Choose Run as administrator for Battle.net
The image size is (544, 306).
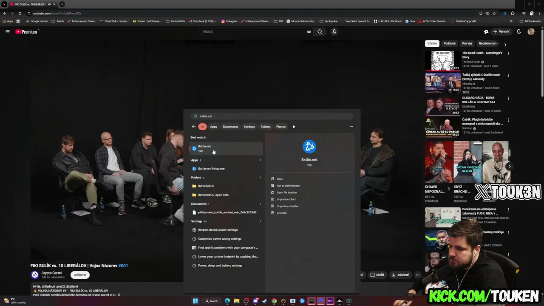288,186
